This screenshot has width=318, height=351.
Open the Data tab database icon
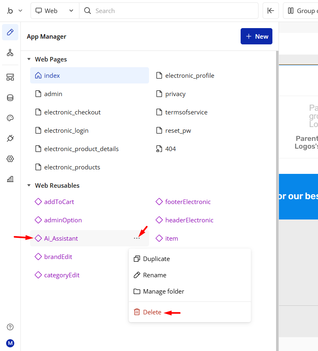(x=10, y=98)
